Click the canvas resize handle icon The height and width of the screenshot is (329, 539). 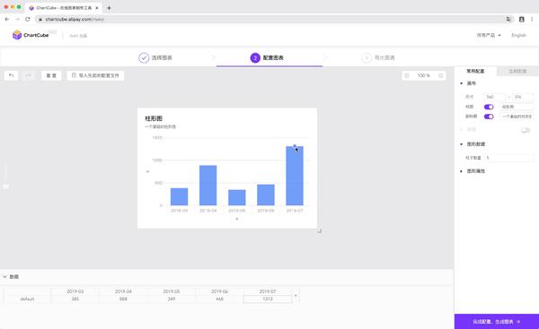click(x=319, y=231)
